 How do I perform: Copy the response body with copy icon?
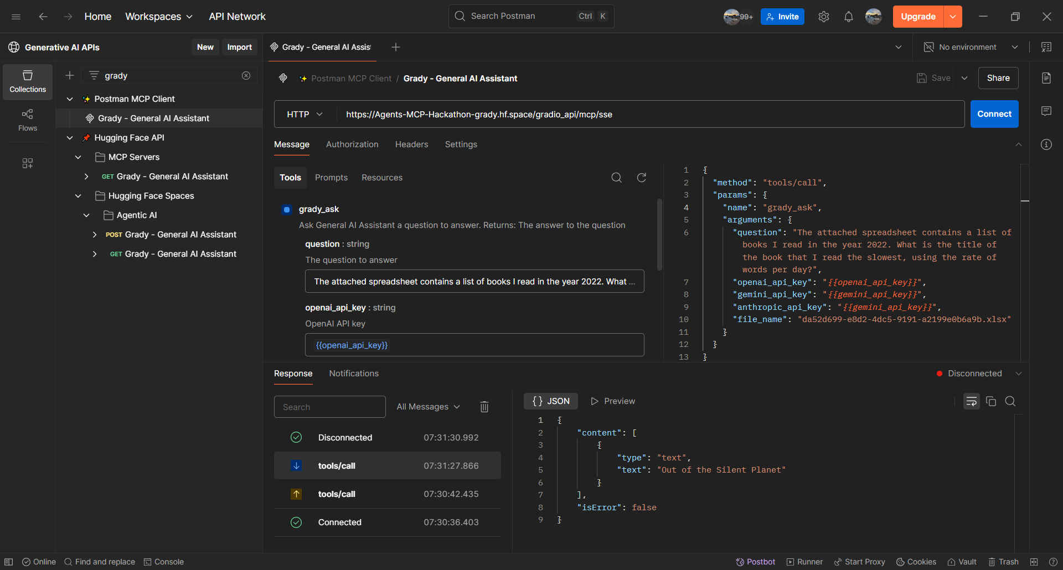point(991,401)
